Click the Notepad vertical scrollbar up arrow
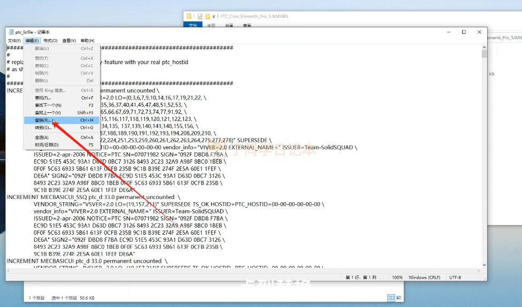Screen dimensions: 522x307 click(484, 48)
